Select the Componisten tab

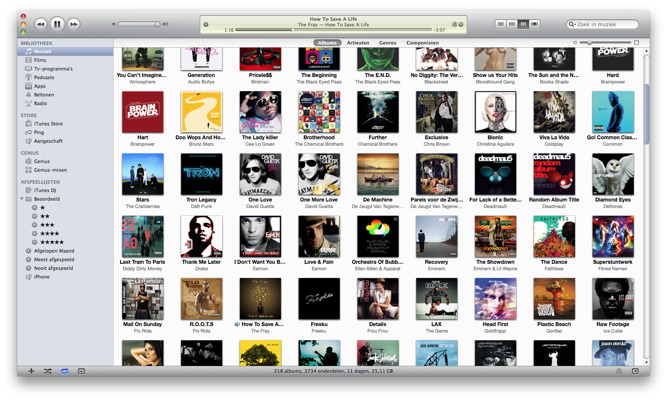tap(422, 43)
